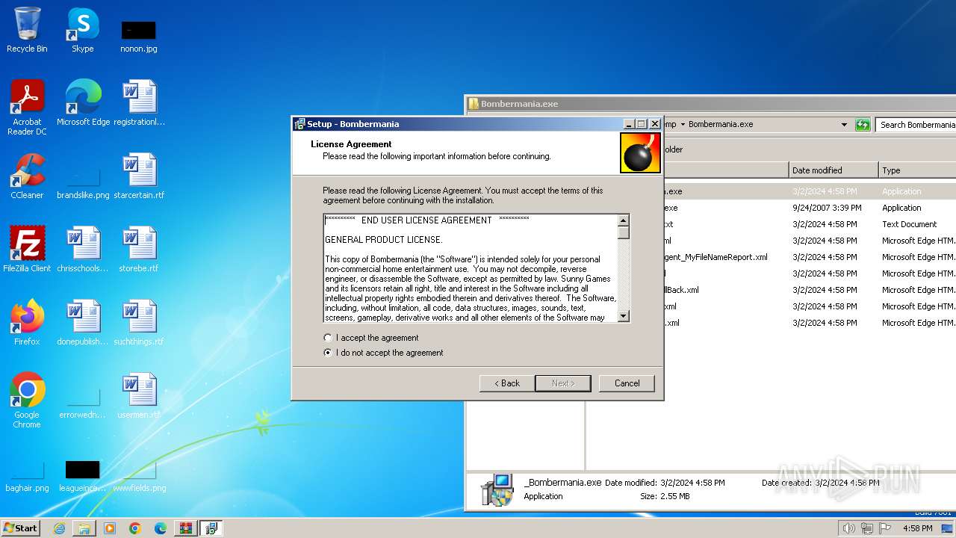This screenshot has width=956, height=538.
Task: Select the llBack.xml file row
Action: tap(809, 290)
